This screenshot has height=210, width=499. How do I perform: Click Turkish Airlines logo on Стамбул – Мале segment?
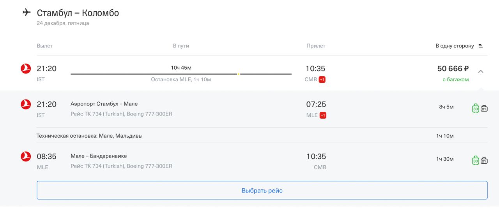(26, 104)
